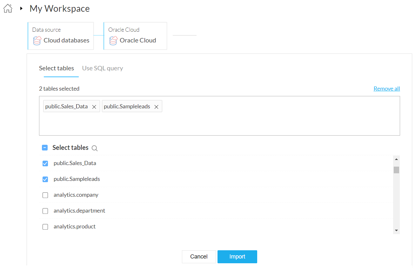415x268 pixels.
Task: Click the table list scroll down arrow
Action: click(396, 230)
